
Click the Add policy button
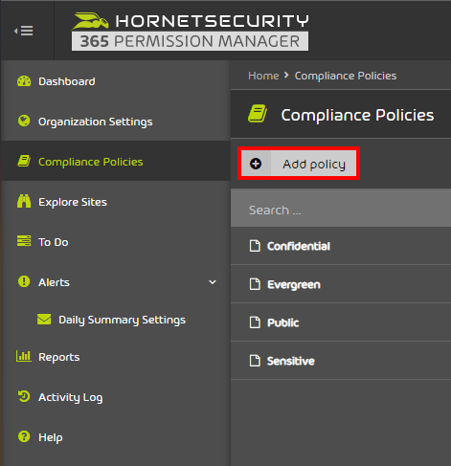coord(299,164)
